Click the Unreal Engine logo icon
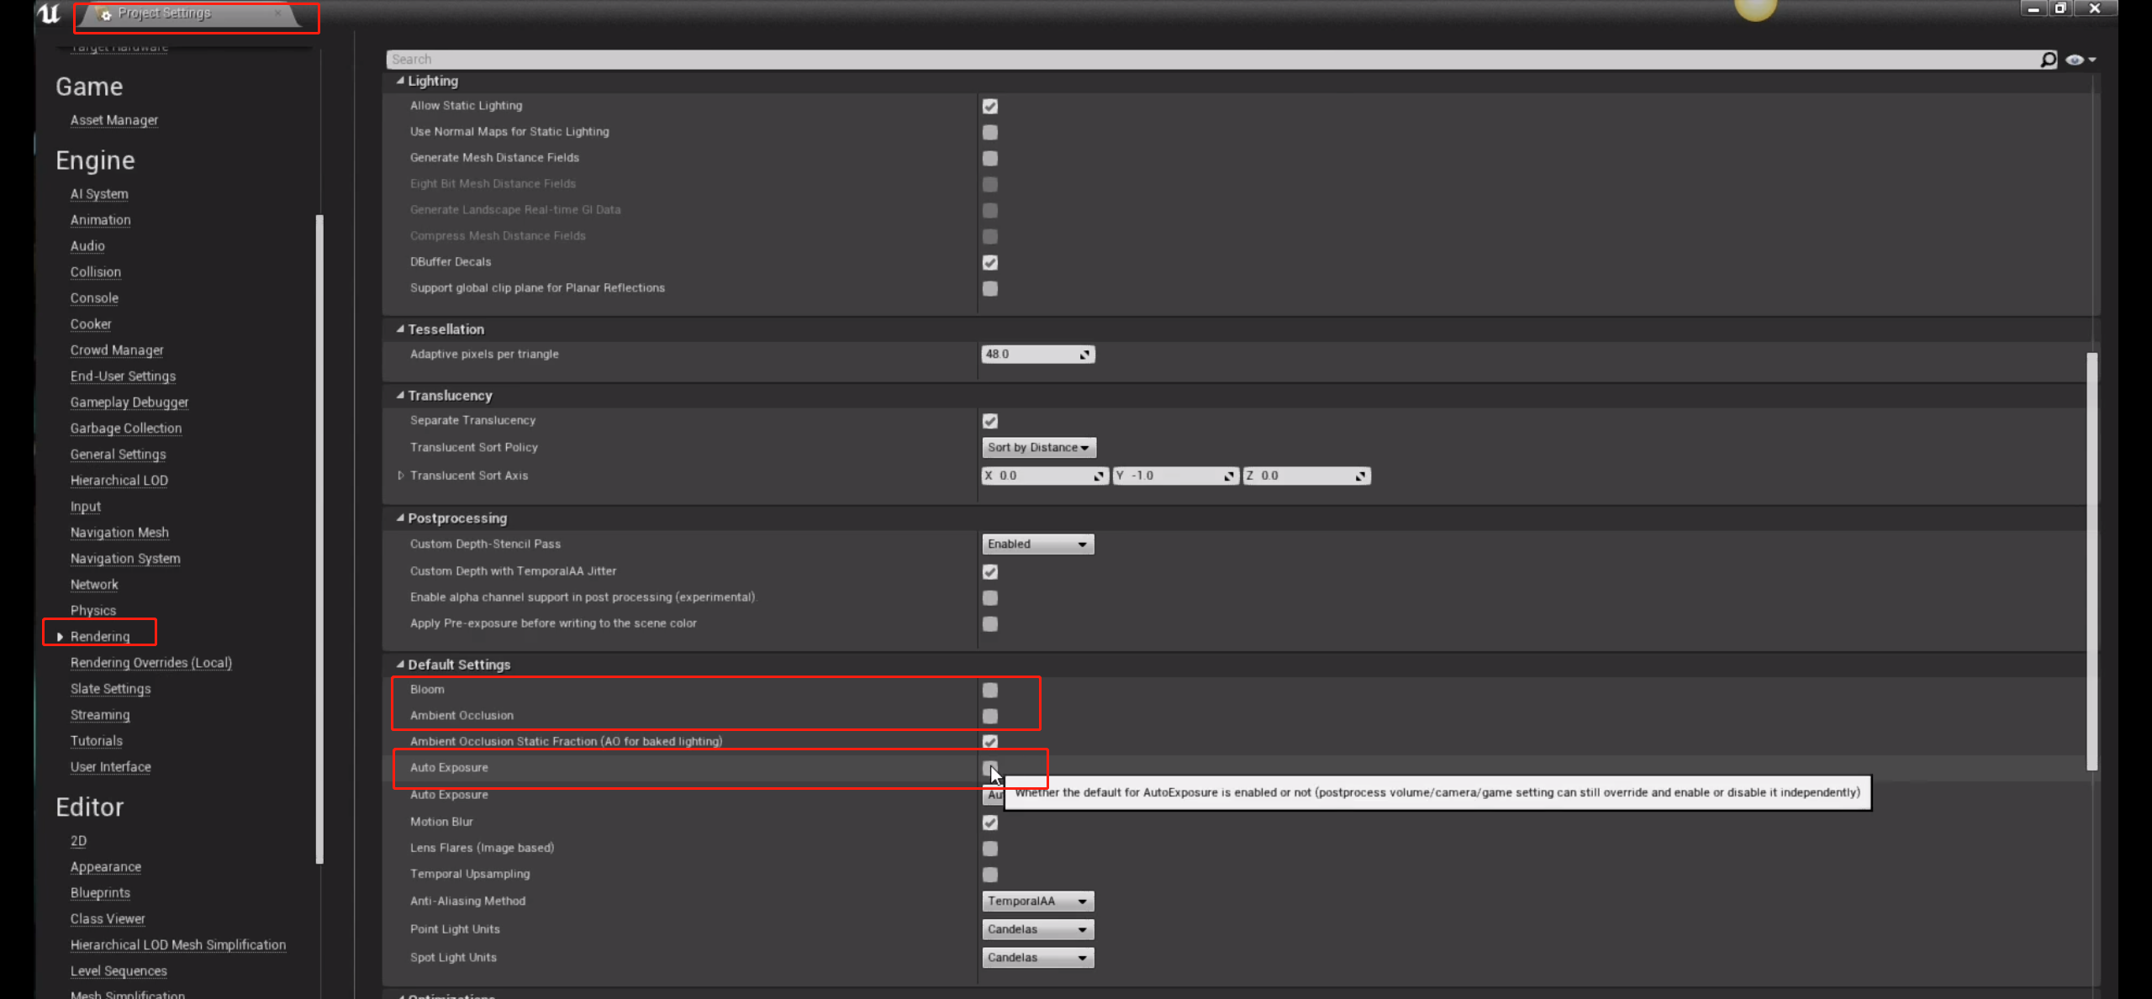The height and width of the screenshot is (999, 2152). coord(49,13)
